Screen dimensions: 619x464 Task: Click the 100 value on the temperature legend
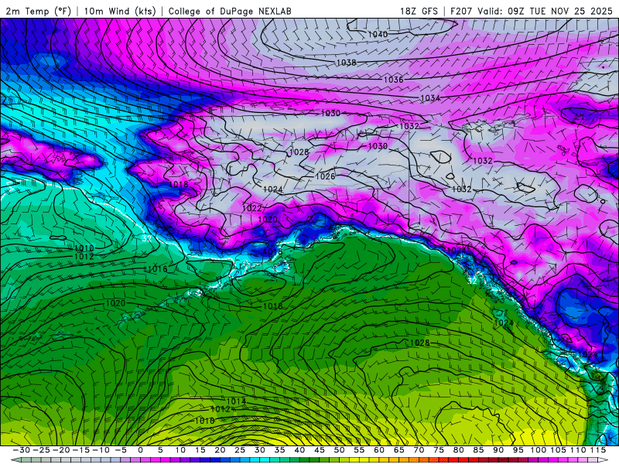click(x=538, y=450)
